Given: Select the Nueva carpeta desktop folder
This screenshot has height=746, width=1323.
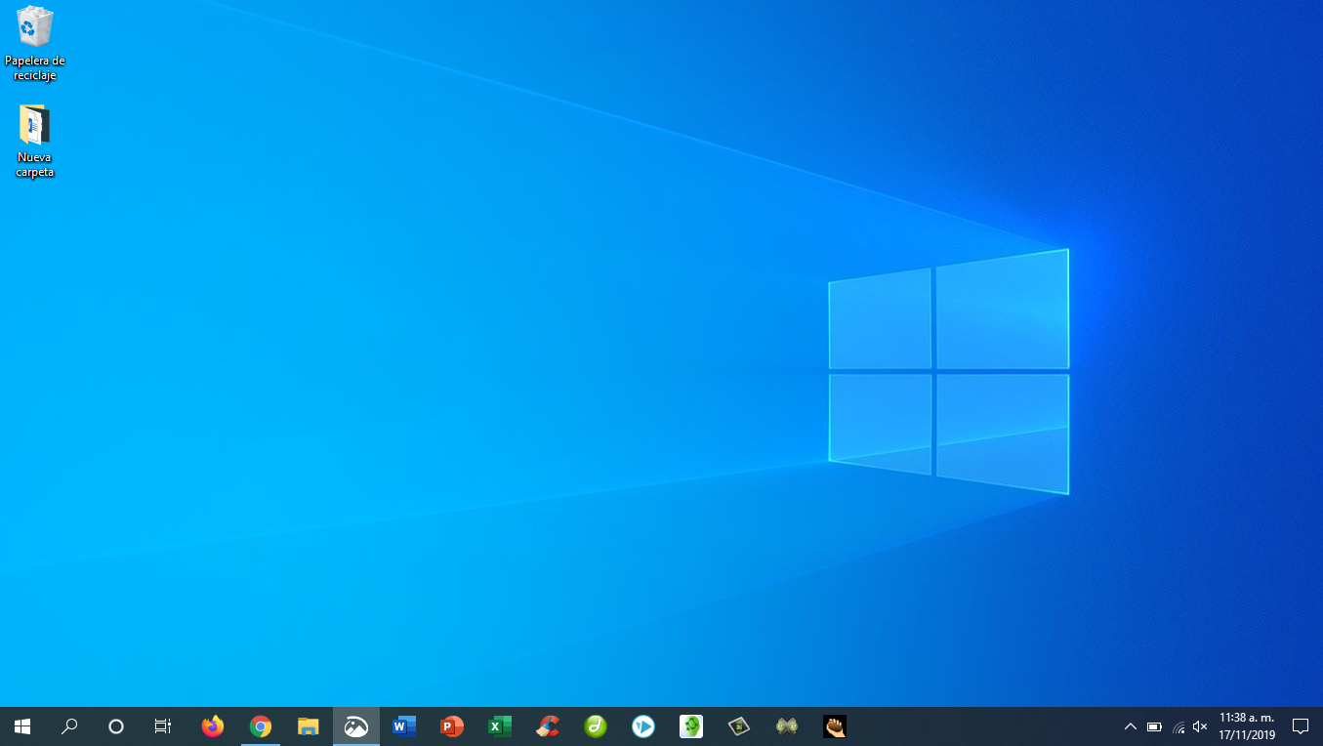Looking at the screenshot, I should point(34,142).
